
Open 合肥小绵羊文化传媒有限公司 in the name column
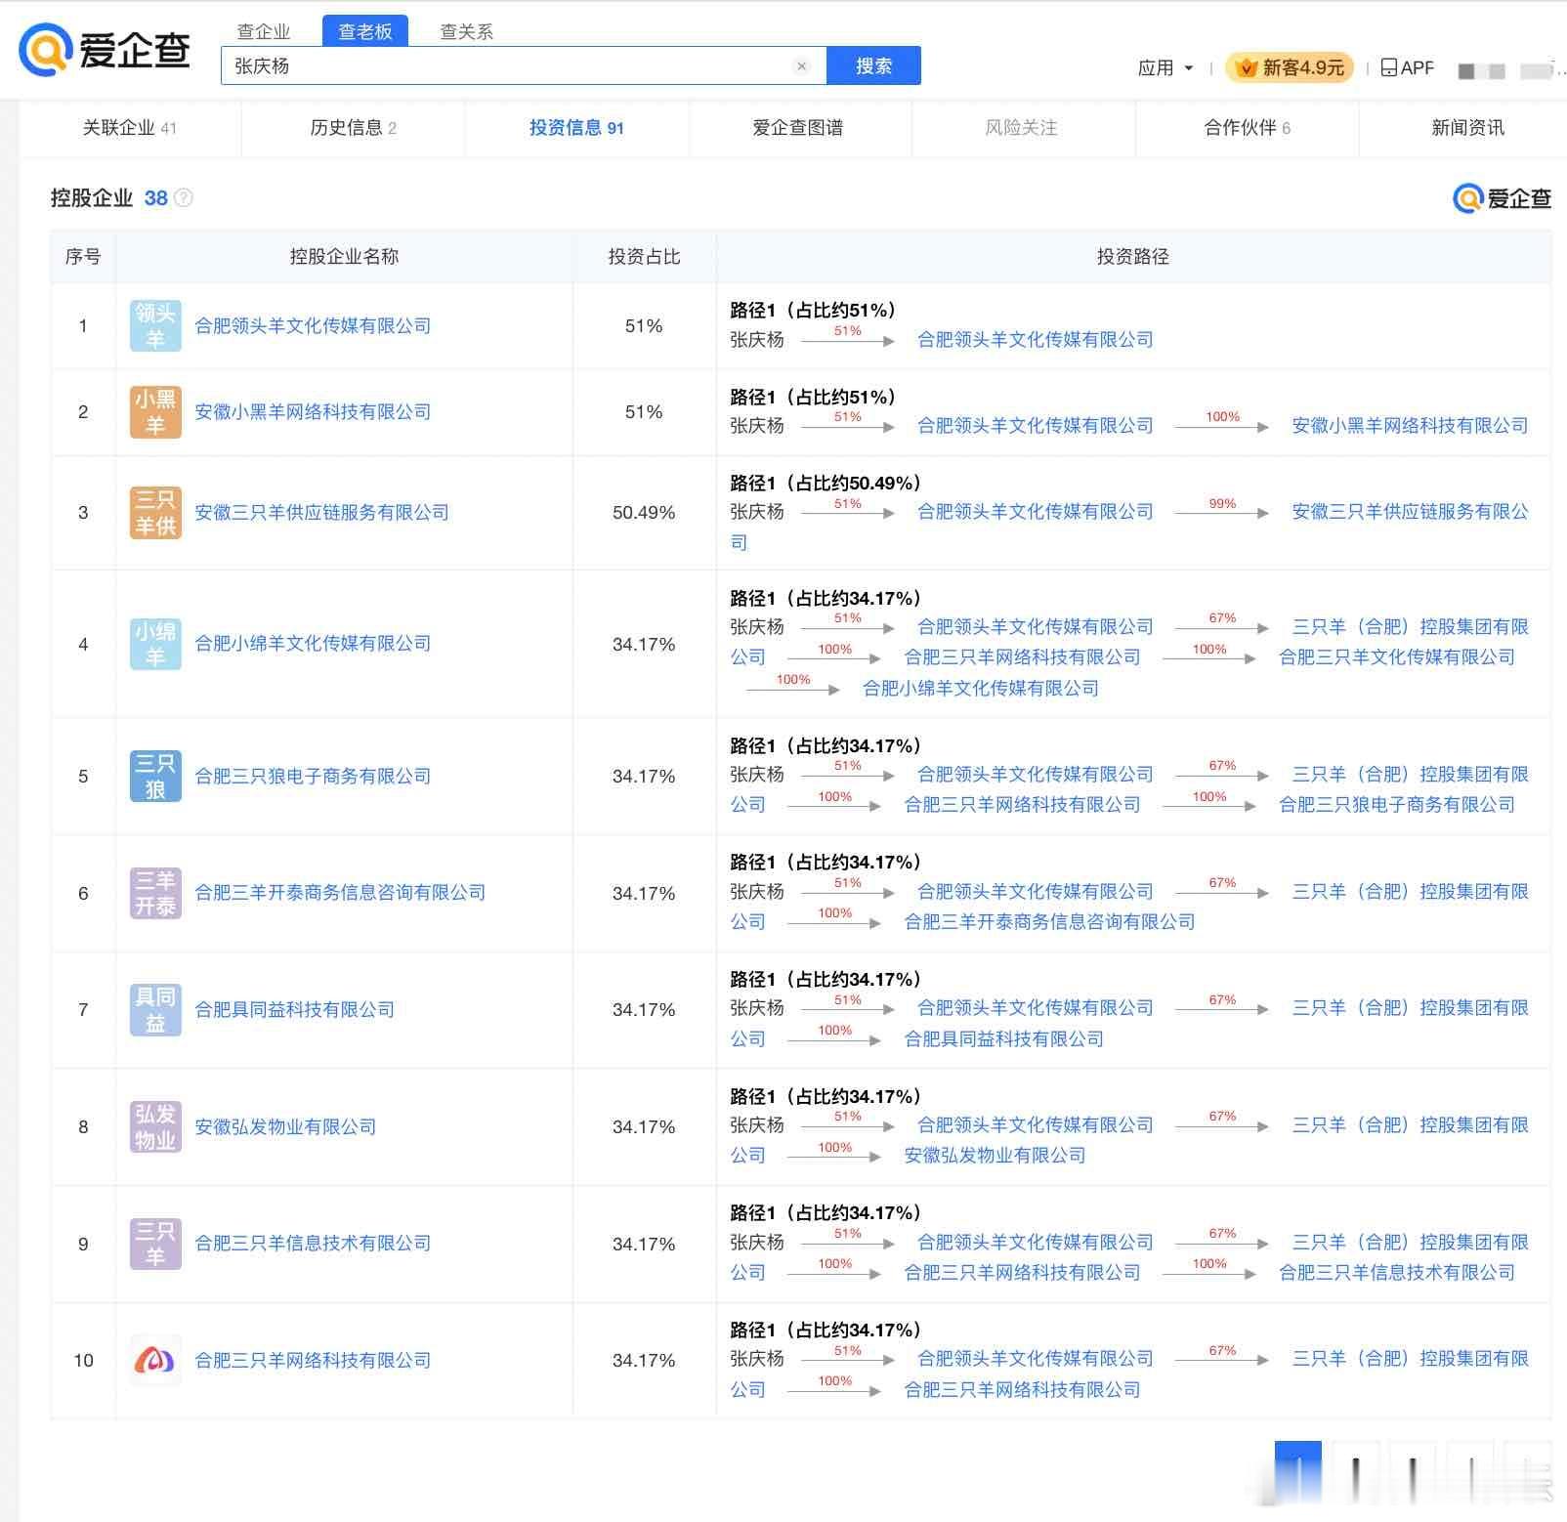click(313, 644)
